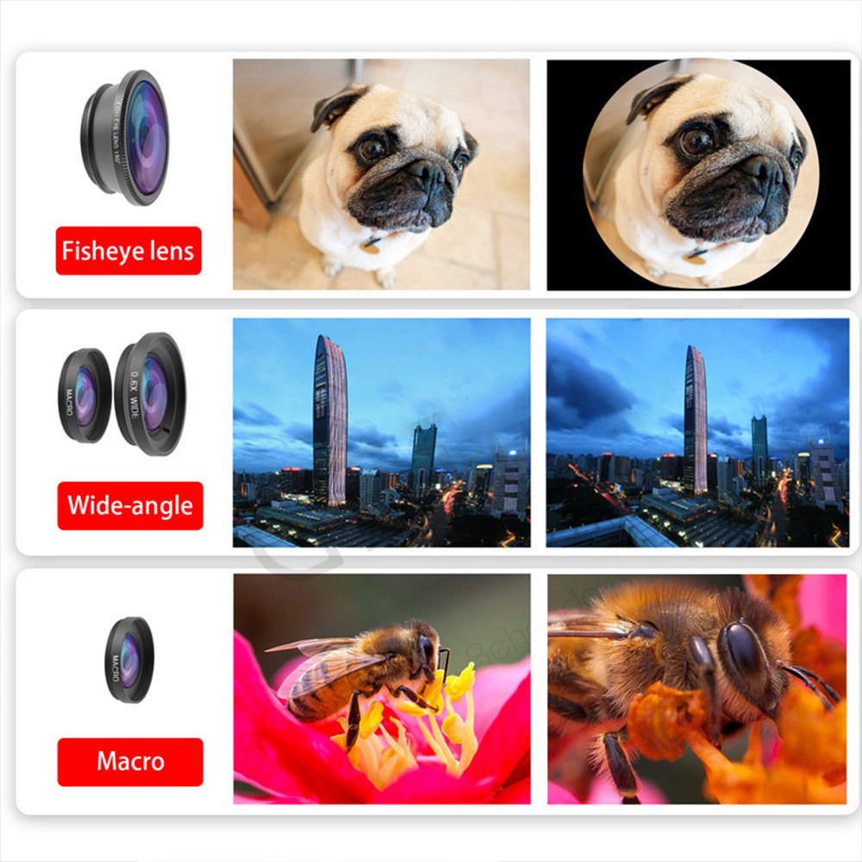Open the left city skyline photo
The width and height of the screenshot is (862, 862).
click(382, 433)
